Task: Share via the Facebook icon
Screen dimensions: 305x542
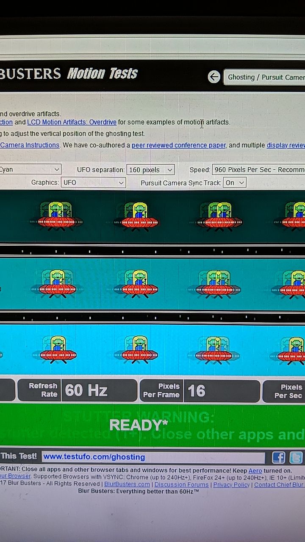Action: [x=278, y=457]
